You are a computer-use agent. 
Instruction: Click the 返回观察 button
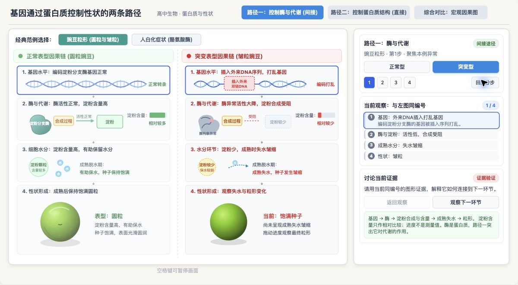point(397,202)
